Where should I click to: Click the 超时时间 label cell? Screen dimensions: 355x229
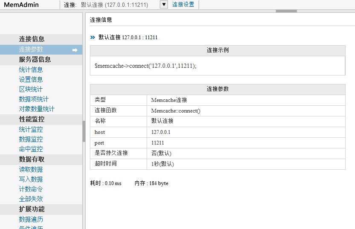tap(118, 164)
